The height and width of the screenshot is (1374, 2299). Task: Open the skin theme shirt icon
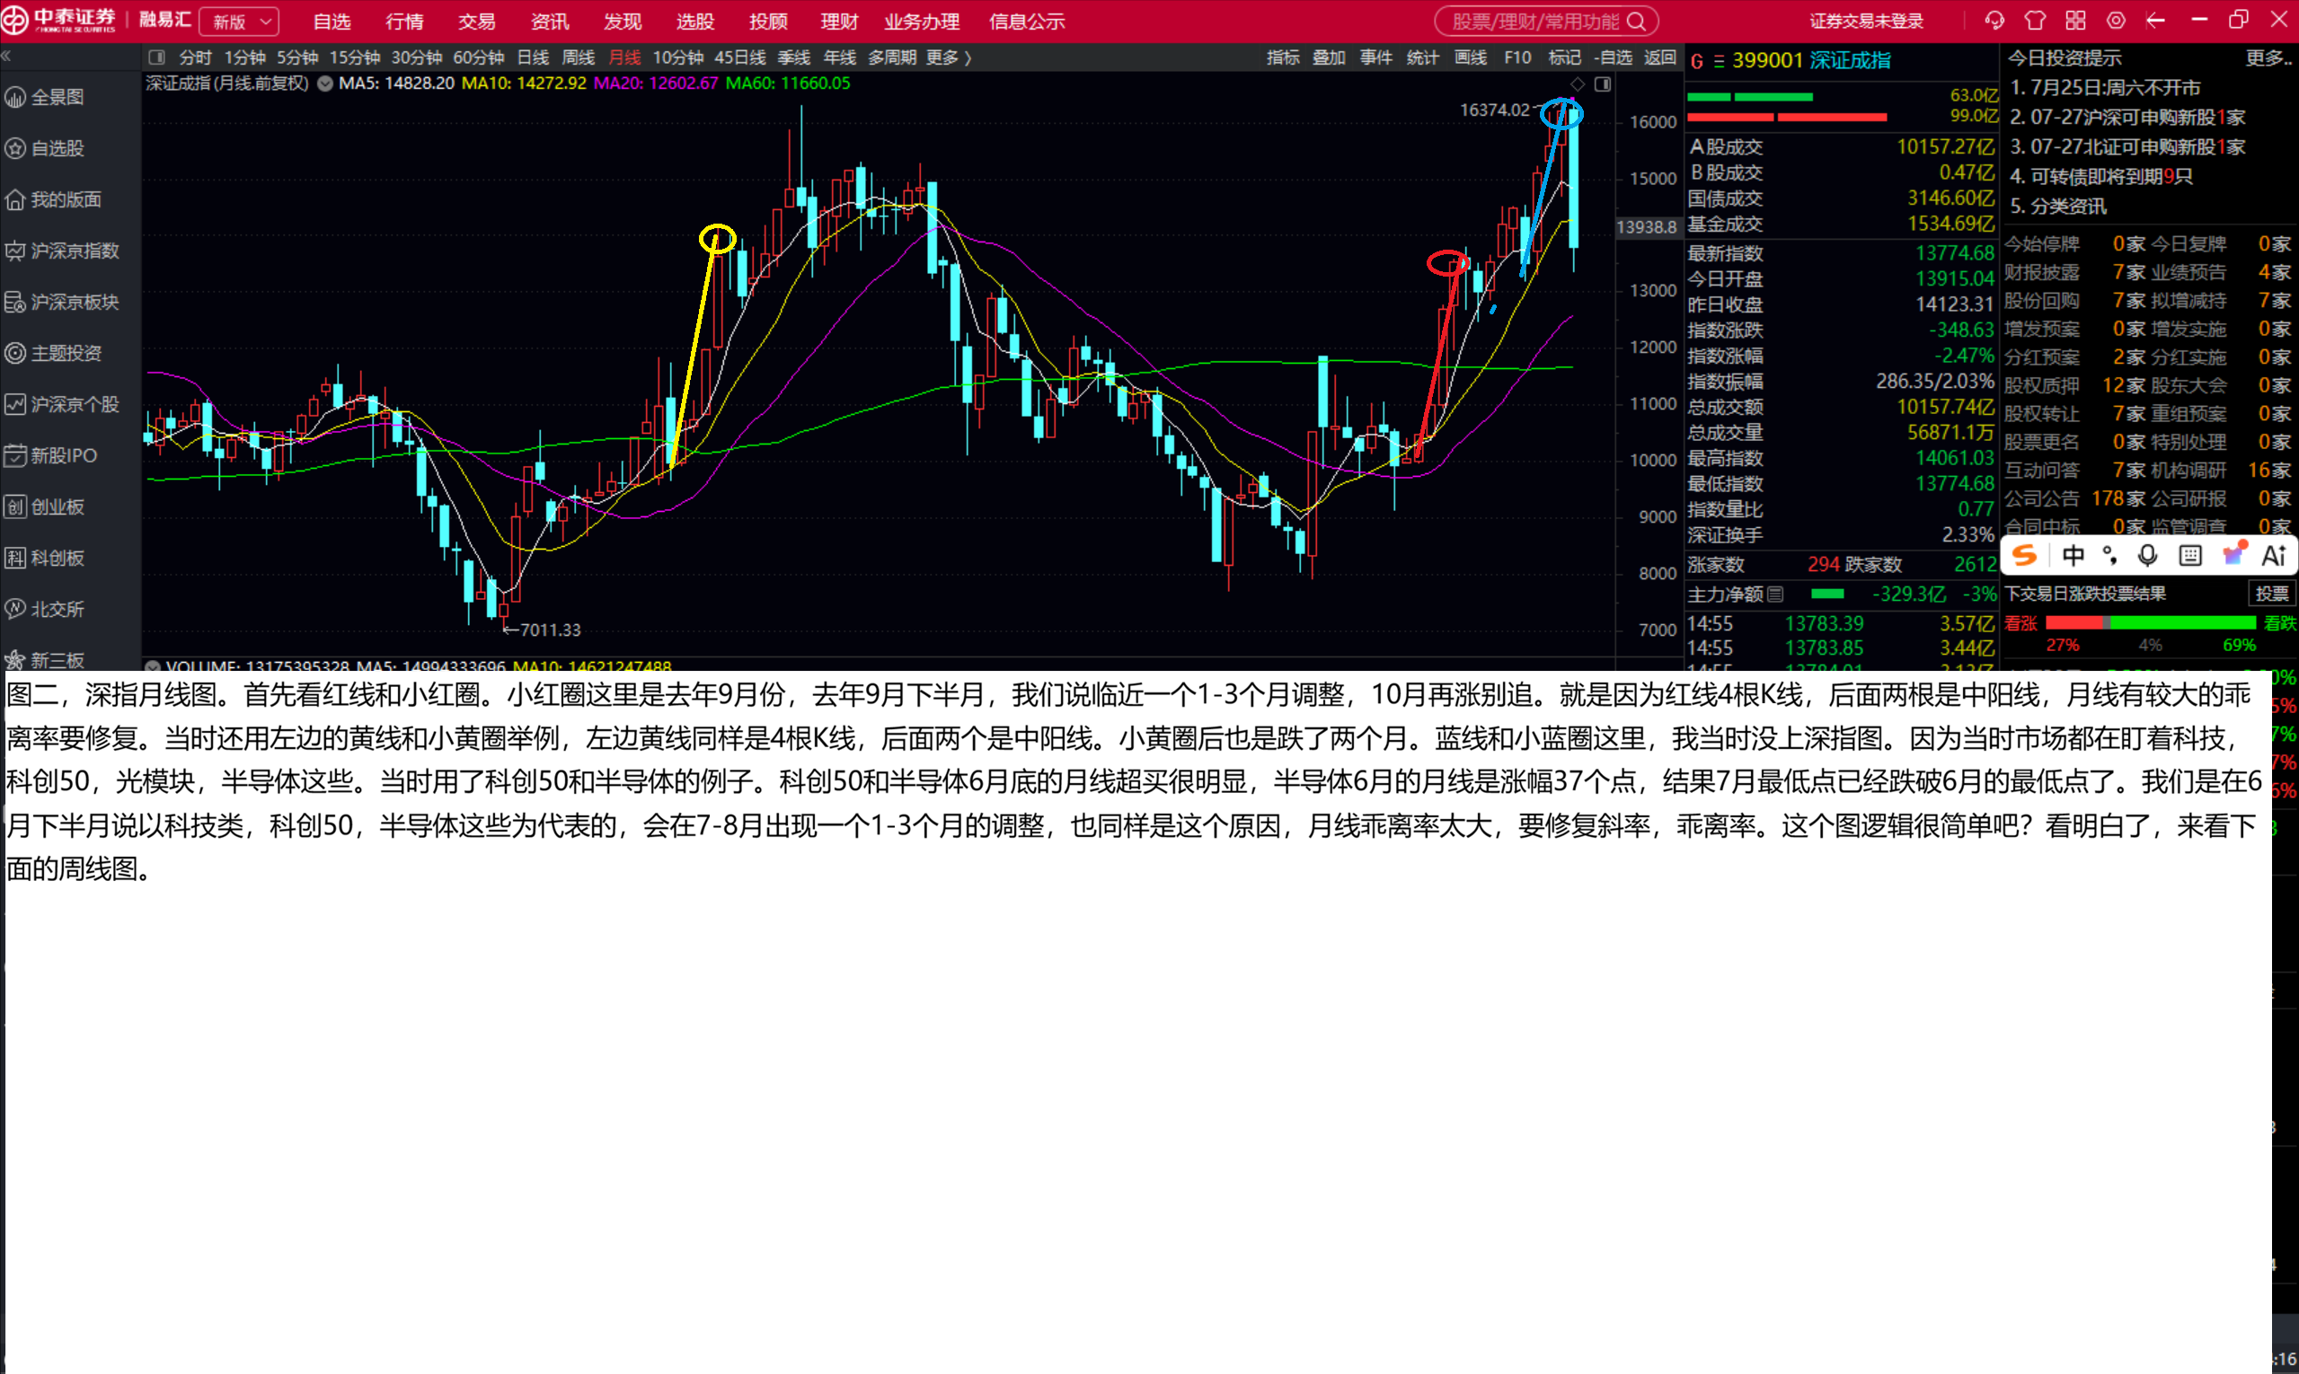2035,21
